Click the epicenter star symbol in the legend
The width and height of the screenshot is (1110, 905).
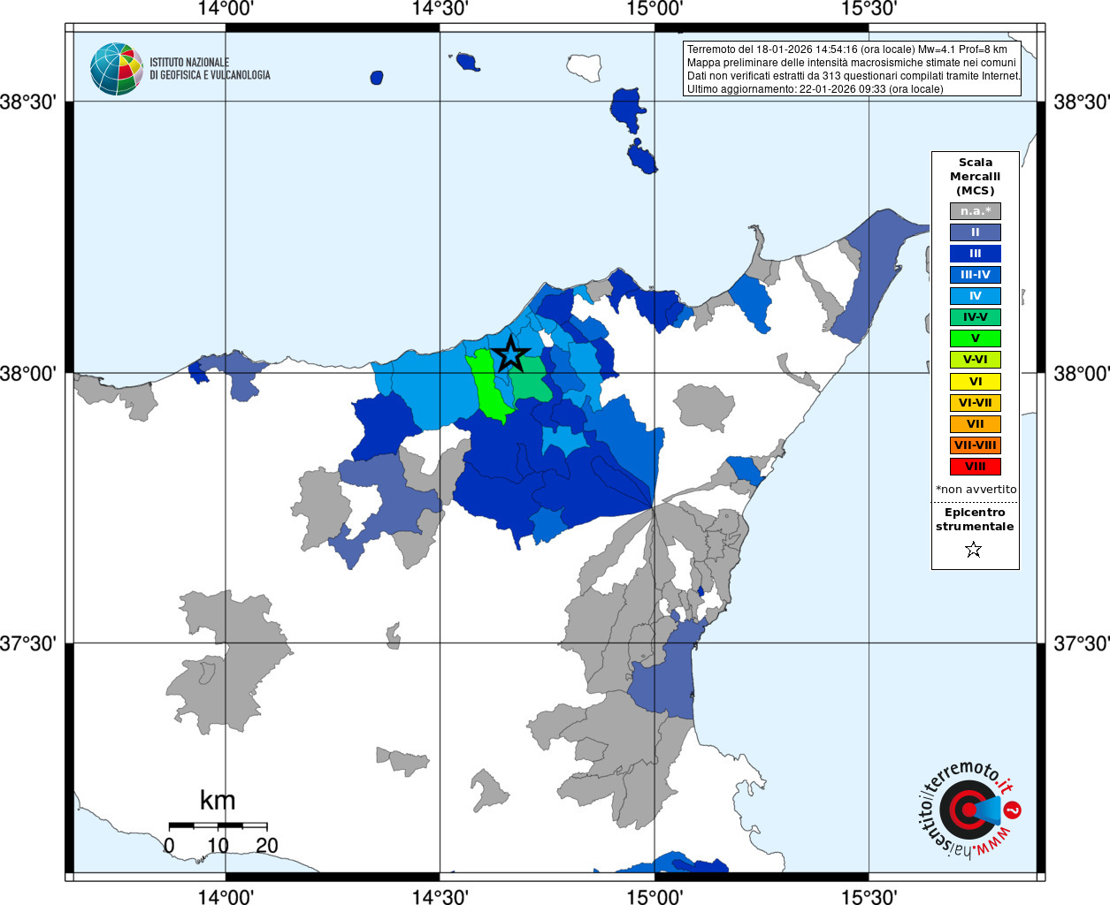point(974,550)
